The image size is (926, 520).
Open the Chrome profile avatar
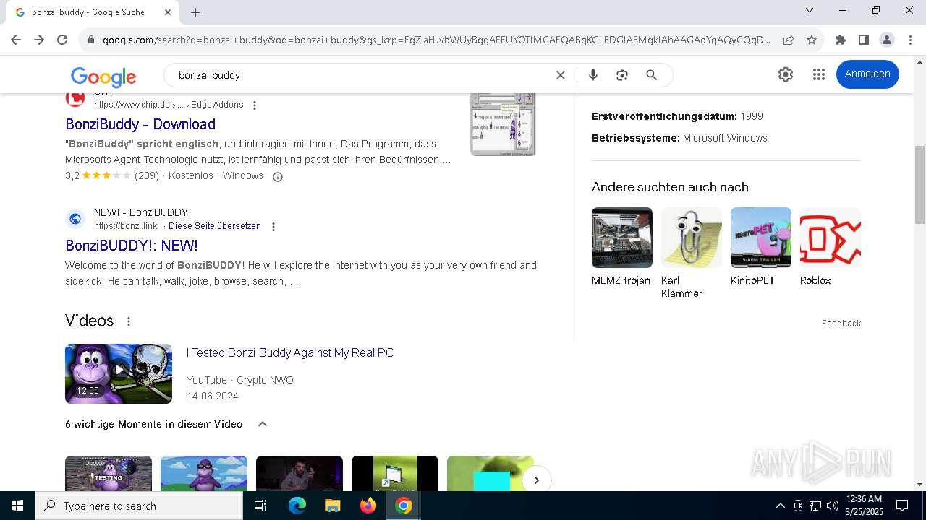886,40
